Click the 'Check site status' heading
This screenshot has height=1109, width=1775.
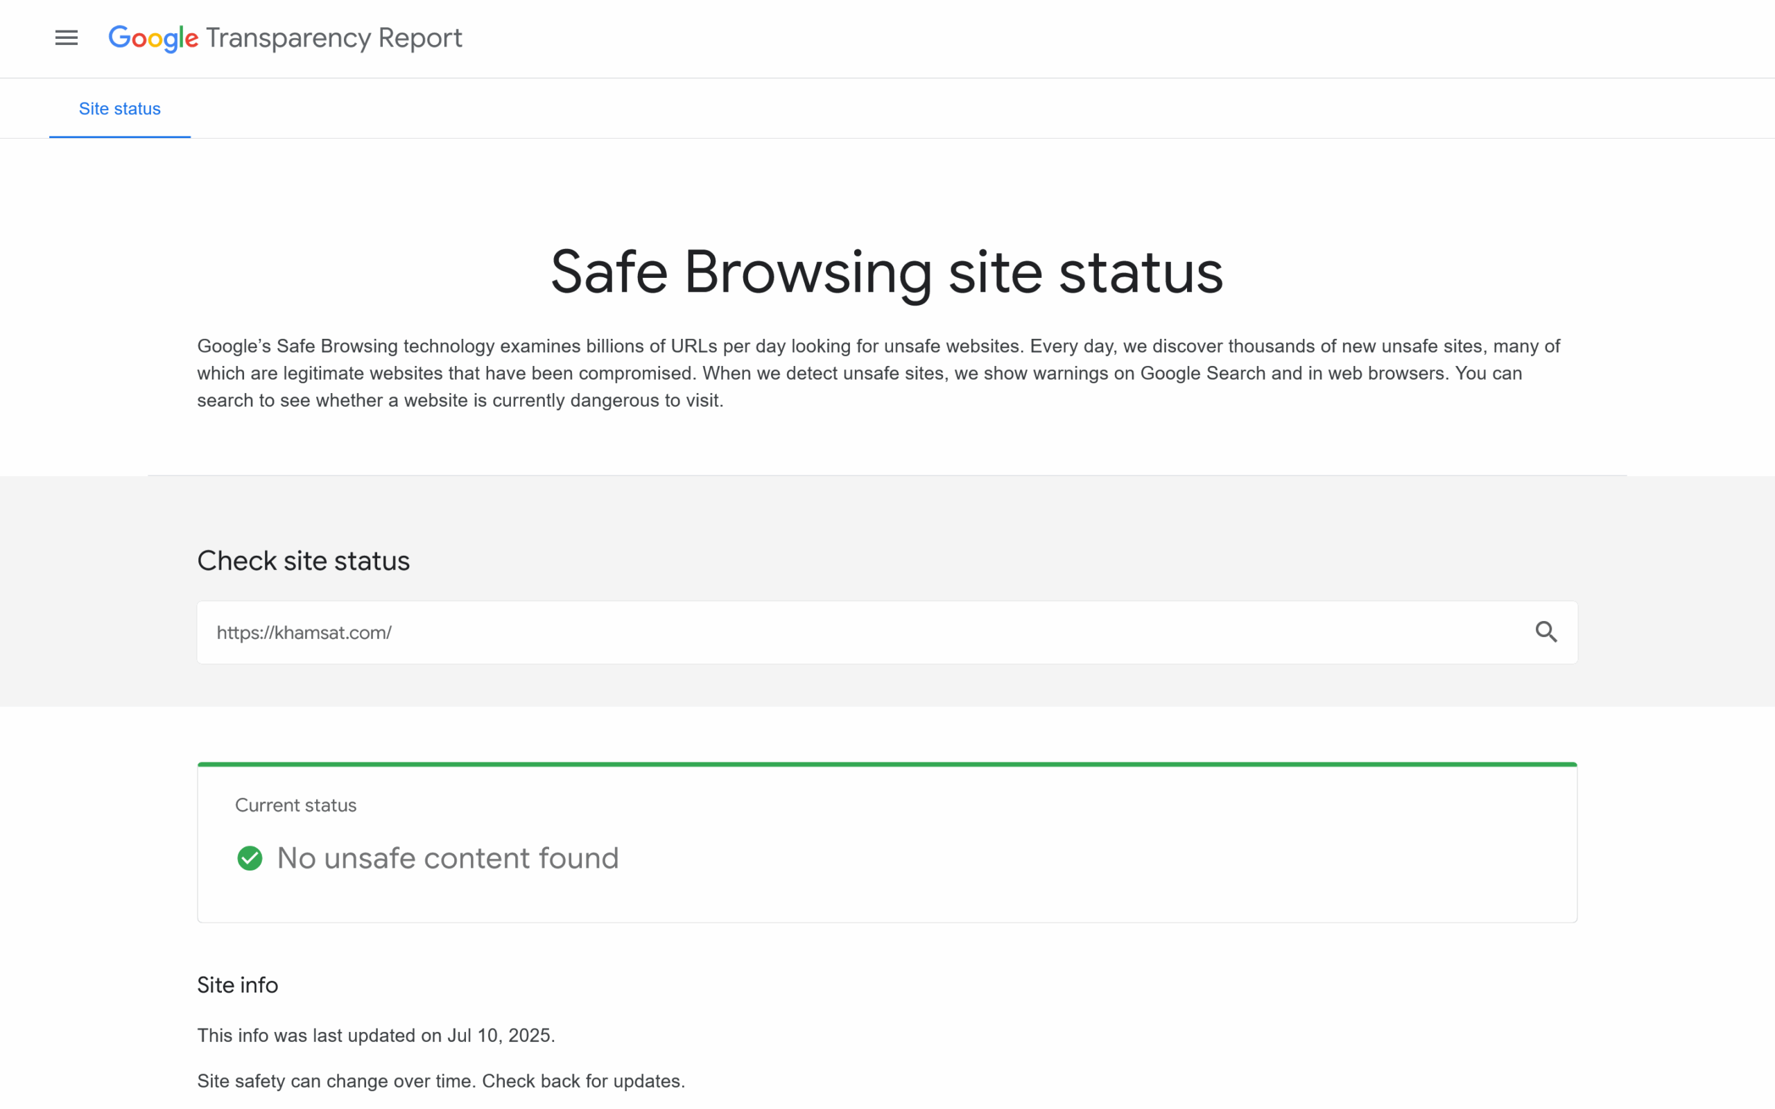(303, 561)
